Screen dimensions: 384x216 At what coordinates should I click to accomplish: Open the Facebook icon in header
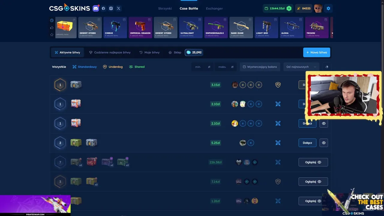pyautogui.click(x=103, y=8)
